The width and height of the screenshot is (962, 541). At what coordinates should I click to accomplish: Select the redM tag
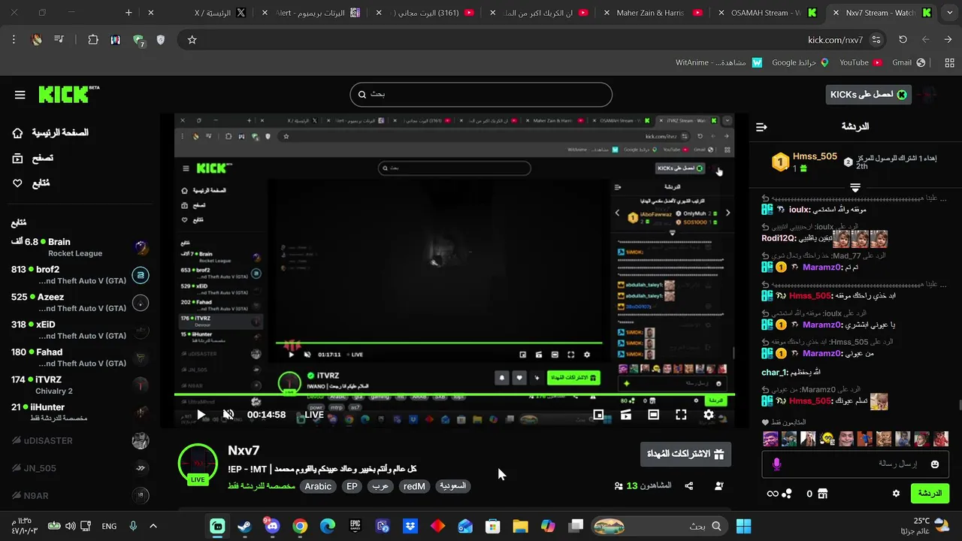[x=415, y=486]
